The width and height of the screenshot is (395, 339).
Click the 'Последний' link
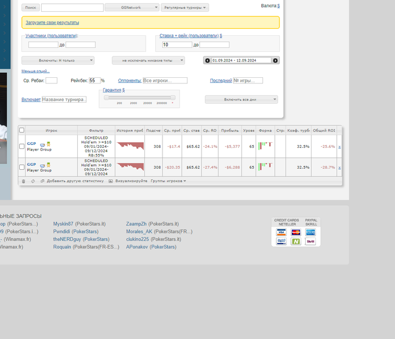point(221,81)
